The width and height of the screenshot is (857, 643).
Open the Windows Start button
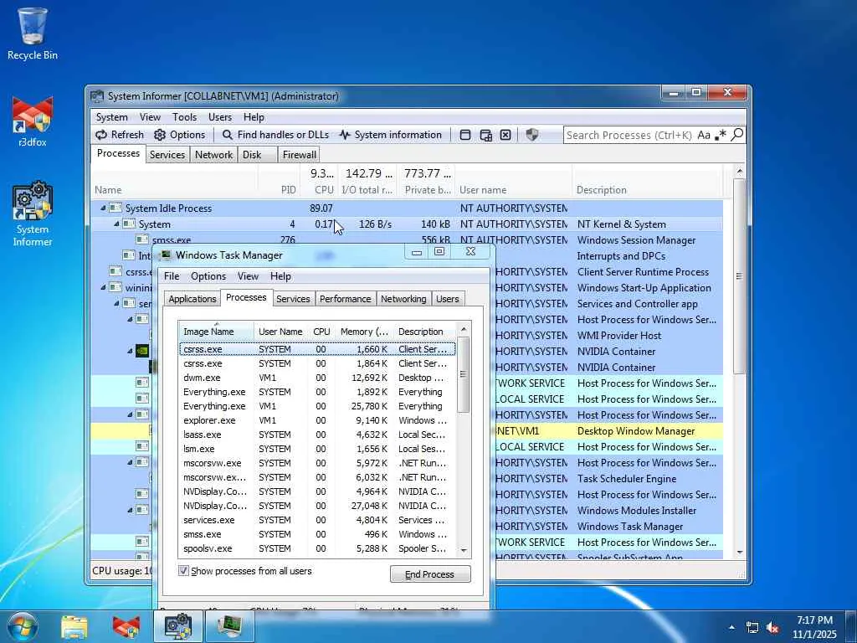(22, 626)
